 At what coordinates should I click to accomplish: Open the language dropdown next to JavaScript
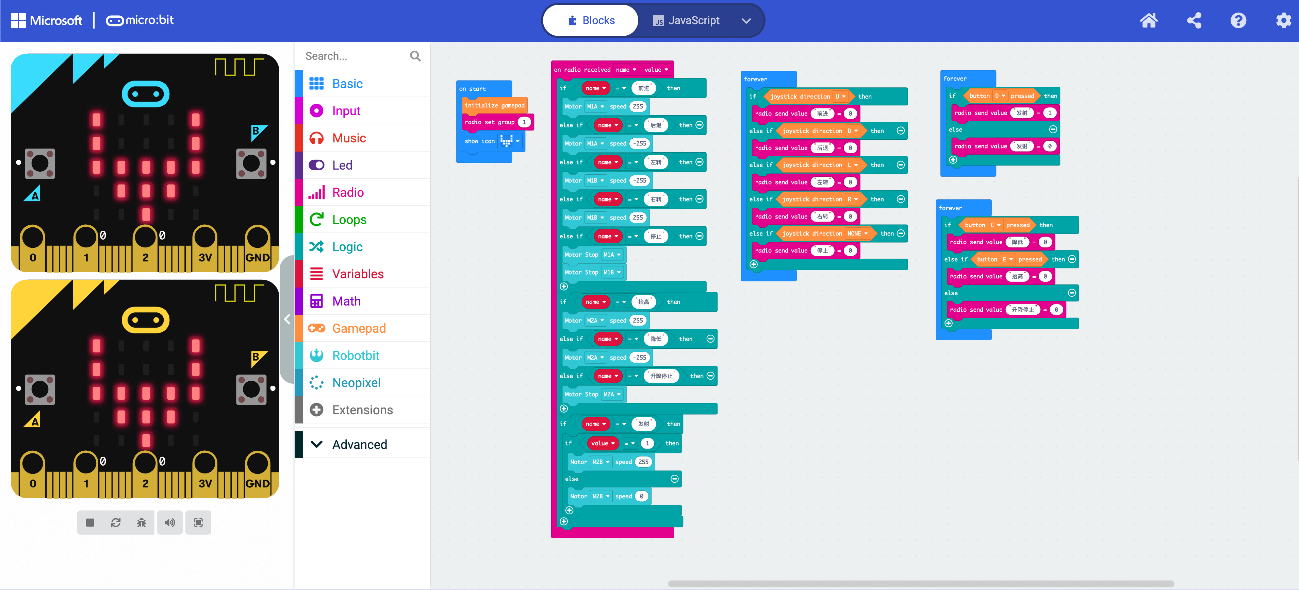pos(746,21)
